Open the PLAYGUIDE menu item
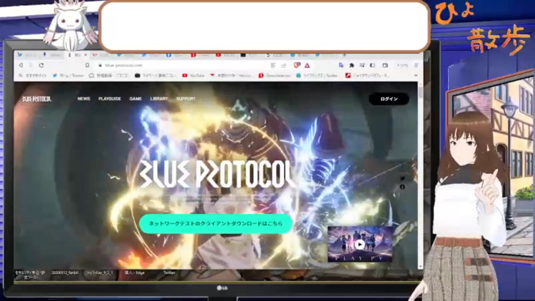Image resolution: width=535 pixels, height=301 pixels. coord(110,99)
